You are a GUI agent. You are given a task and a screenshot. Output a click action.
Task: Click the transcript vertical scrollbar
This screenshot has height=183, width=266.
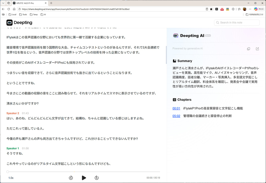click(166, 55)
